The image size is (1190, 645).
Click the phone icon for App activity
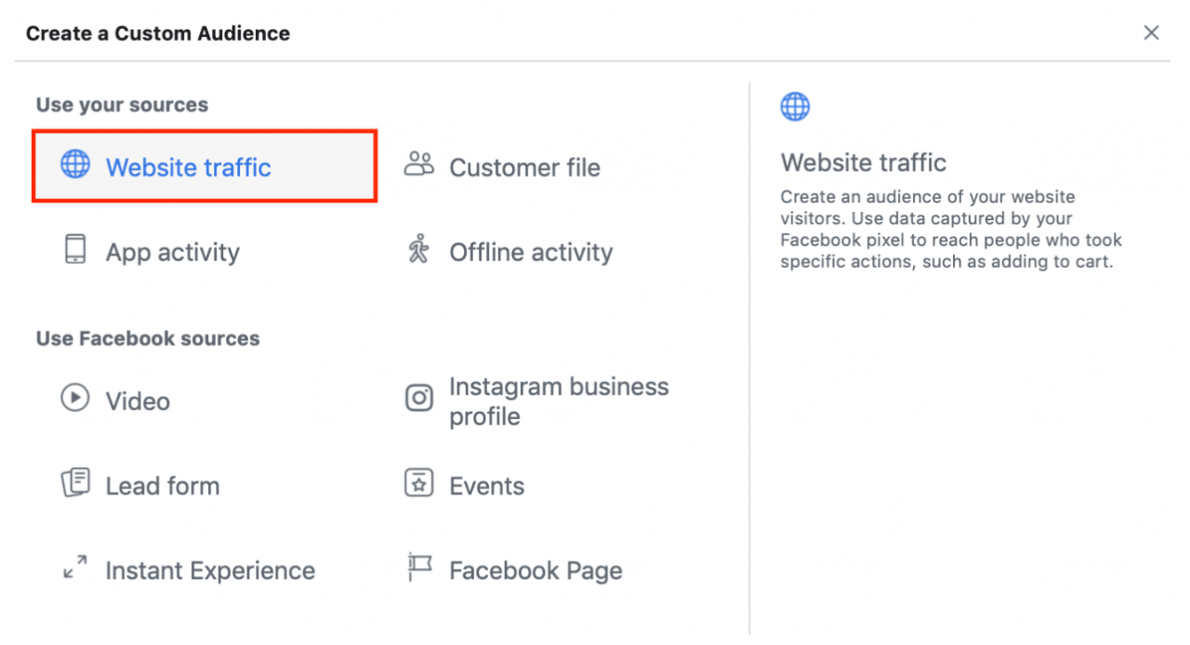click(x=75, y=250)
